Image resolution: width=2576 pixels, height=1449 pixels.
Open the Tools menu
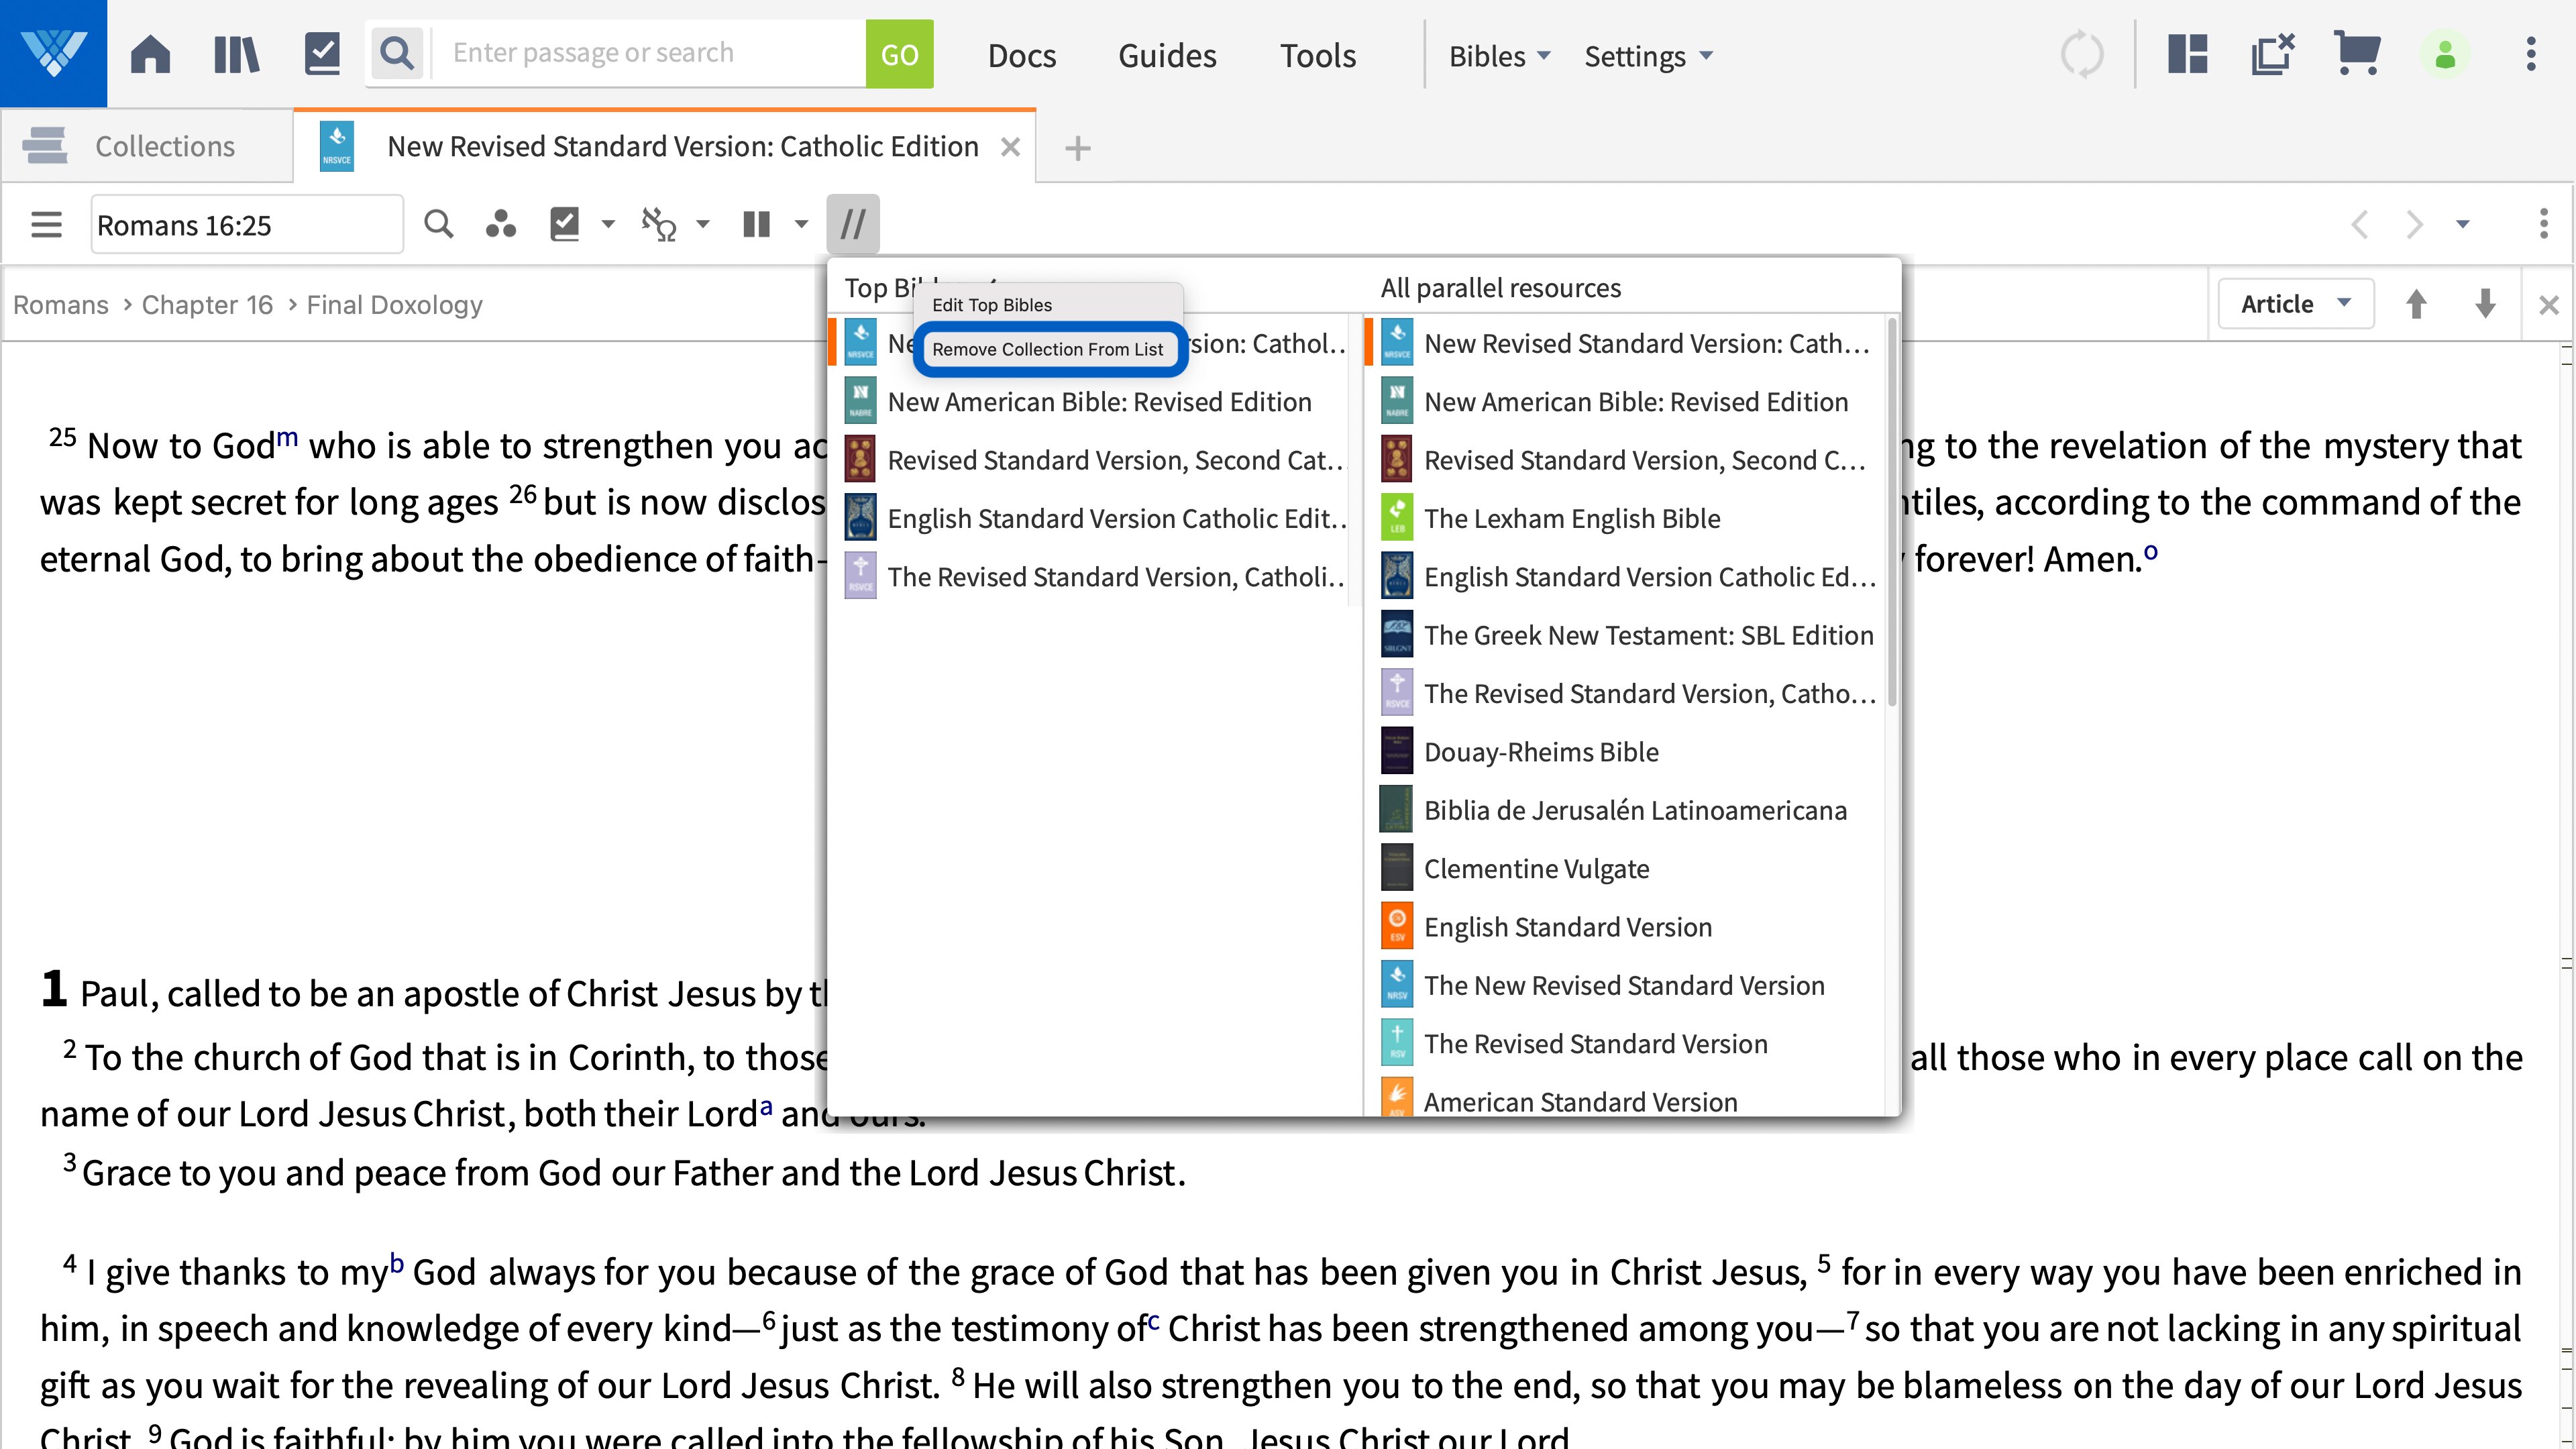click(1317, 56)
